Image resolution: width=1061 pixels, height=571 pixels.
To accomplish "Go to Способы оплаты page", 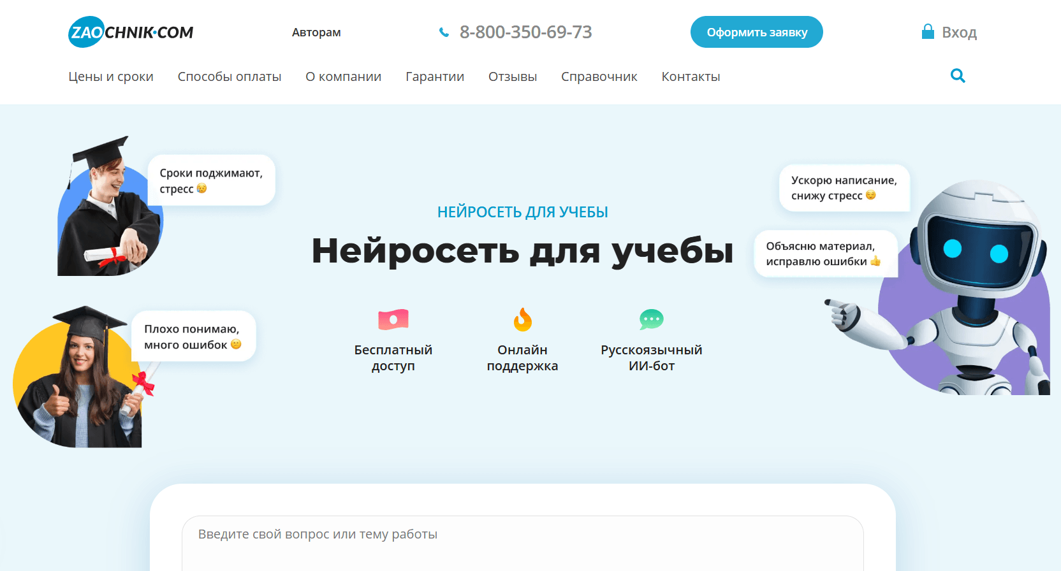I will 230,76.
